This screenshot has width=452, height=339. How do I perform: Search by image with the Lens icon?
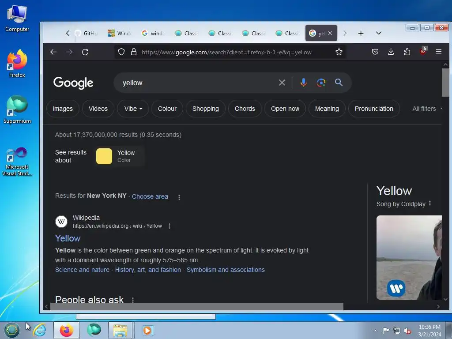(321, 83)
